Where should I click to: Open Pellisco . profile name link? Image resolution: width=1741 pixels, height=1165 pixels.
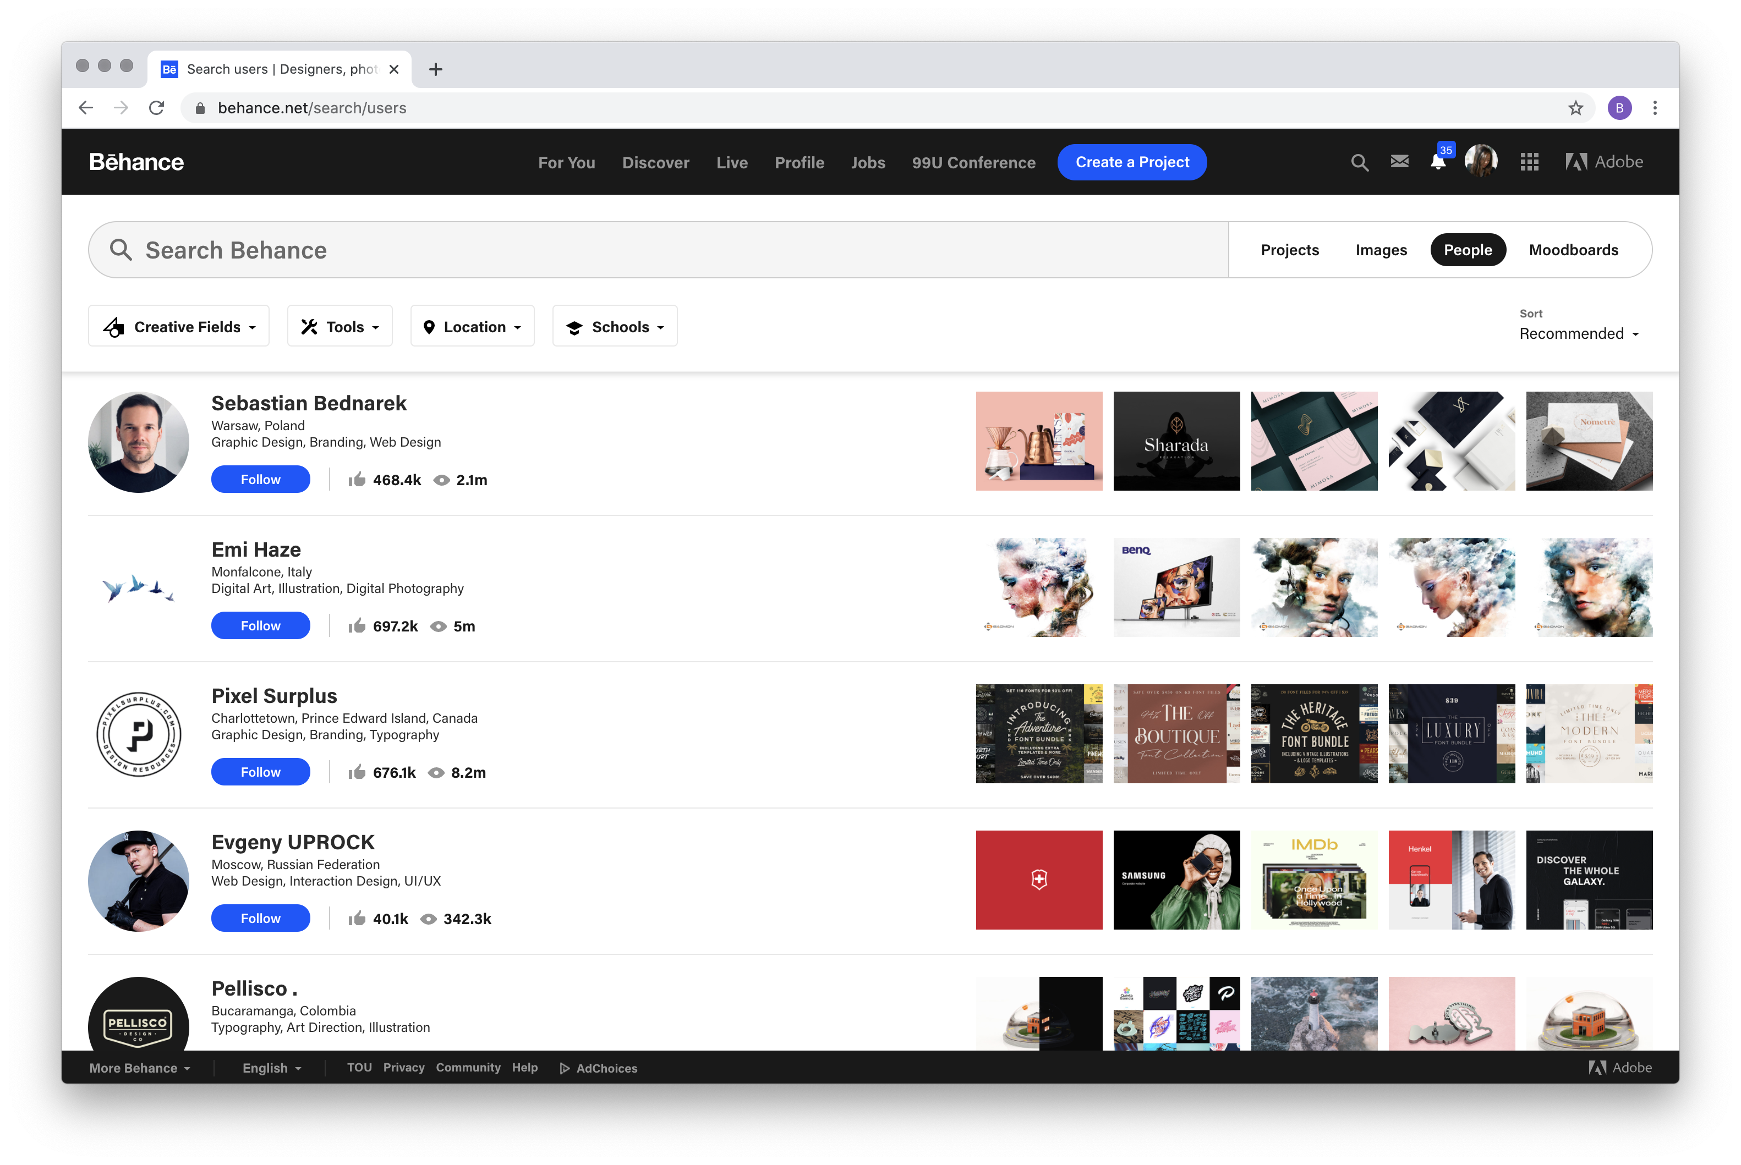pyautogui.click(x=254, y=988)
